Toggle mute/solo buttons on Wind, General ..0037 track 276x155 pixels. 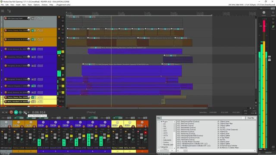click(x=34, y=49)
